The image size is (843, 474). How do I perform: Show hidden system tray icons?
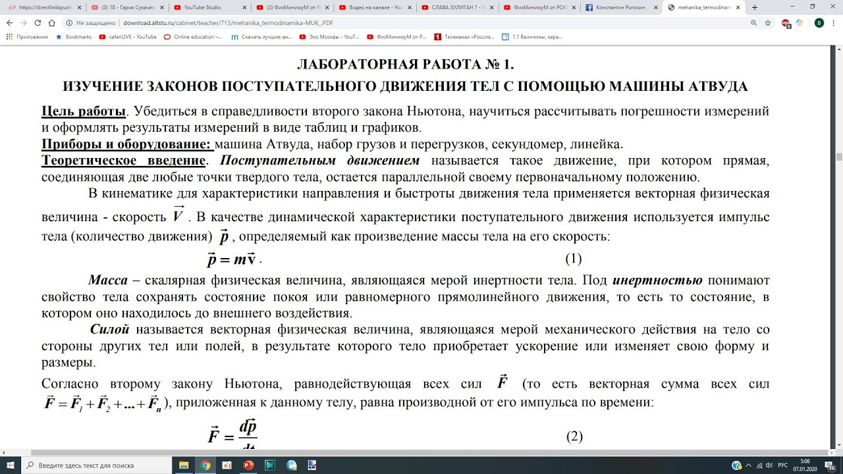pyautogui.click(x=750, y=465)
